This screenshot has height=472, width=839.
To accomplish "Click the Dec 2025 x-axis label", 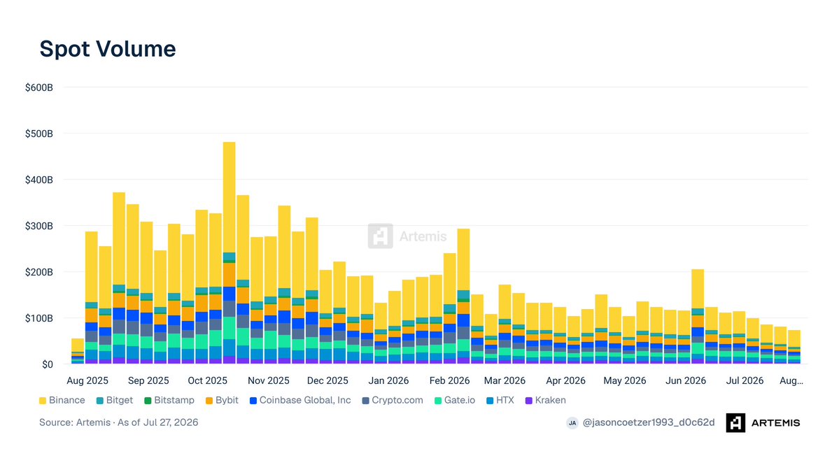I will (x=327, y=380).
